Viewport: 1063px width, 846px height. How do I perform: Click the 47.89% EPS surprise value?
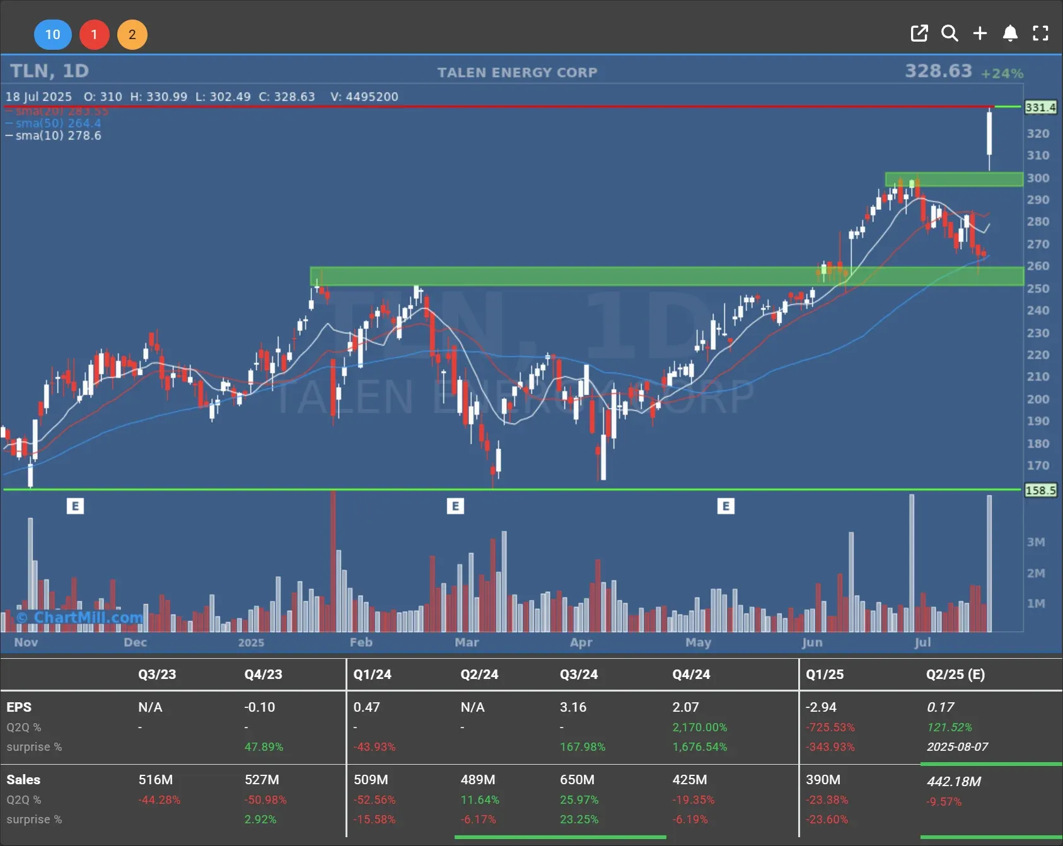[264, 746]
